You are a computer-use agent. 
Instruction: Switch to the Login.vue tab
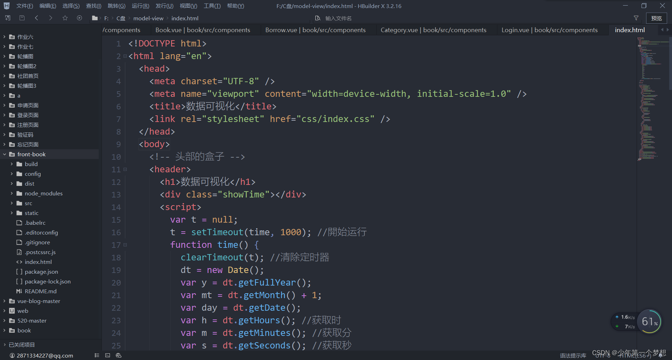coord(549,30)
